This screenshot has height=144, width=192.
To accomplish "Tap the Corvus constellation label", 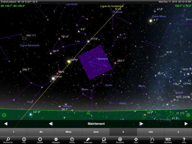I will [x=67, y=106].
